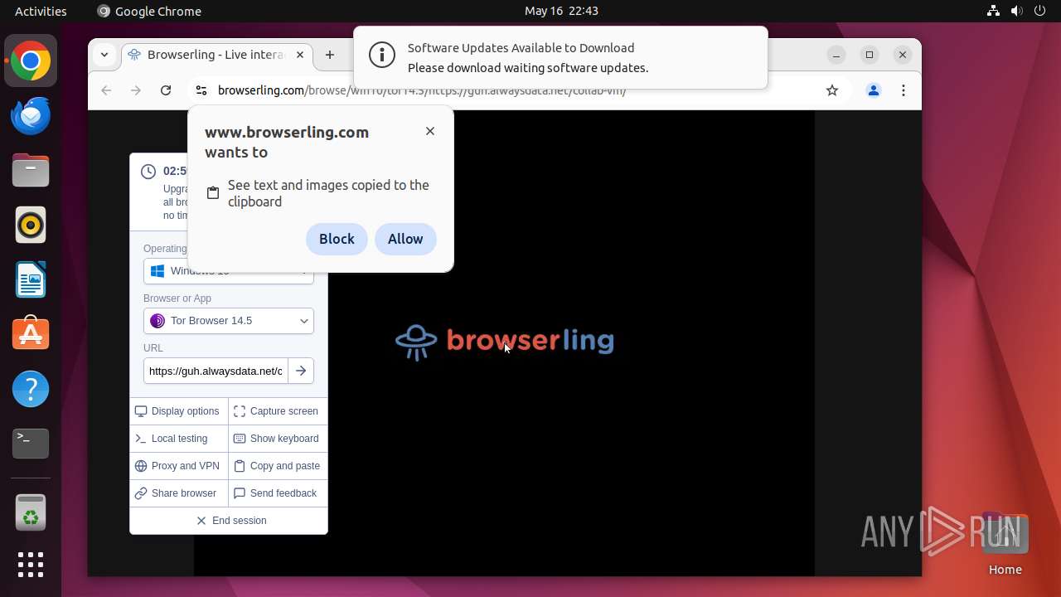
Task: View site information icon in address bar
Action: [x=201, y=90]
